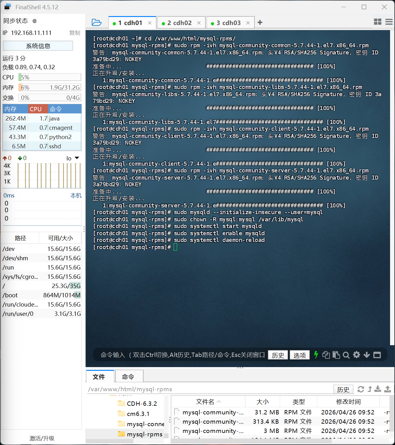
Task: Switch to the 命令 tab in bottom panel
Action: (129, 376)
